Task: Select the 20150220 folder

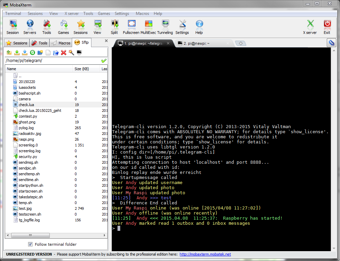Action: point(27,82)
